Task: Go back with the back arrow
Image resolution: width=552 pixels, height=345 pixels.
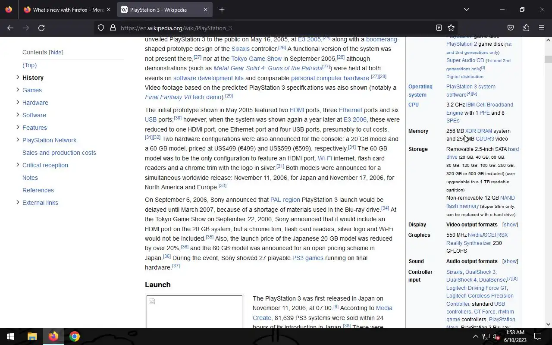Action: pos(10,28)
